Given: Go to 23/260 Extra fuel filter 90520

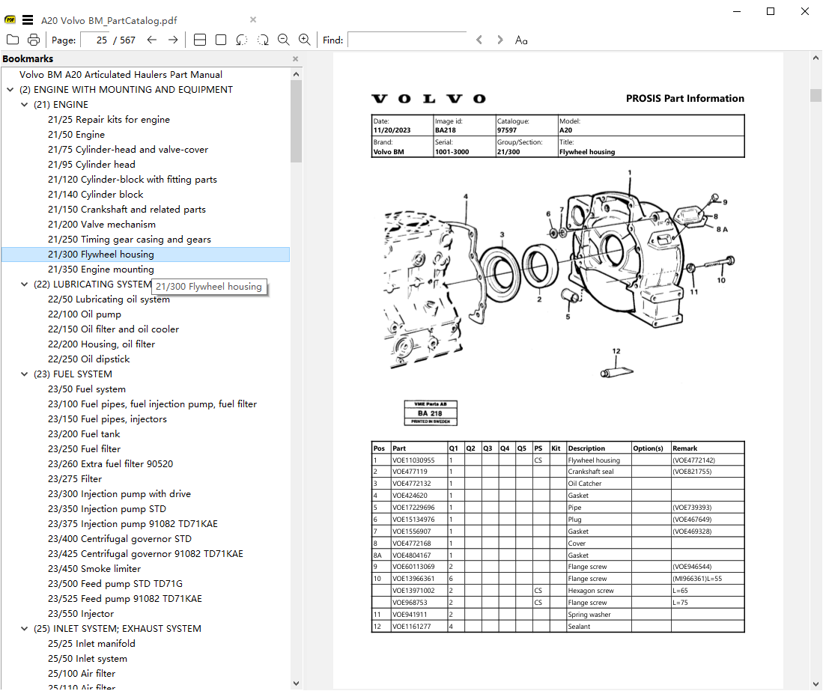Looking at the screenshot, I should (x=110, y=464).
